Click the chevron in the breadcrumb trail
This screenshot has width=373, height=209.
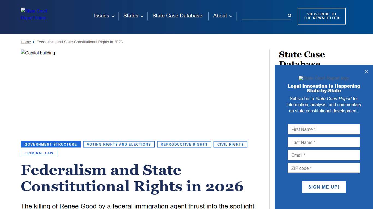[33, 42]
